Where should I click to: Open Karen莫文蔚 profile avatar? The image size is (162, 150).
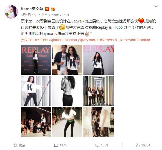click(x=11, y=12)
